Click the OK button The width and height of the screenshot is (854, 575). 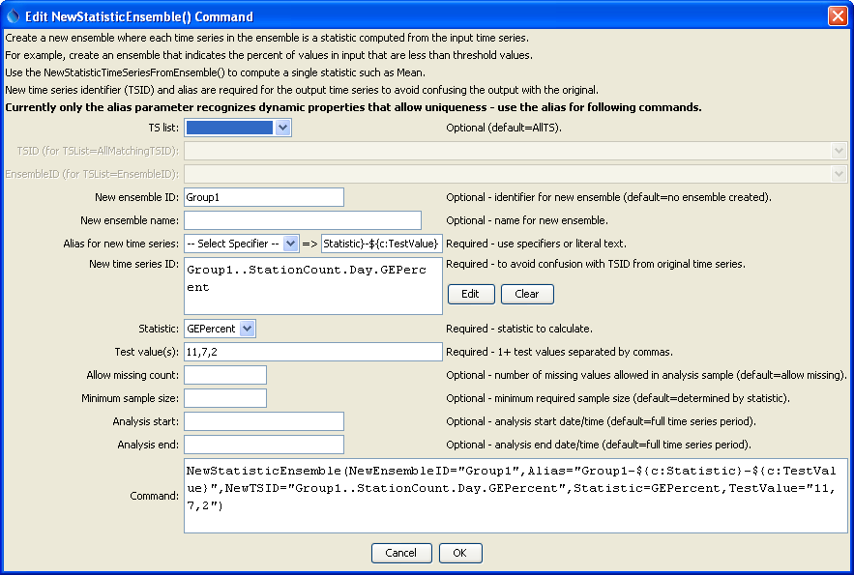click(x=460, y=553)
